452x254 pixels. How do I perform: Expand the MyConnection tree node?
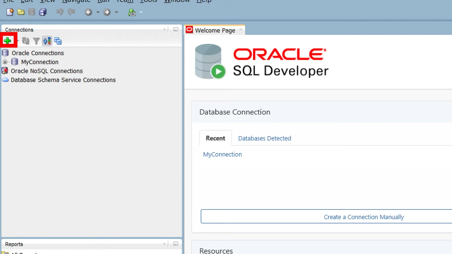[5, 62]
